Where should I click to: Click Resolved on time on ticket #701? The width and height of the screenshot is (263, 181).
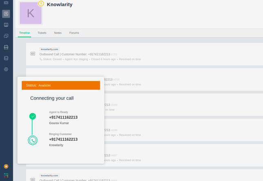(x=130, y=59)
